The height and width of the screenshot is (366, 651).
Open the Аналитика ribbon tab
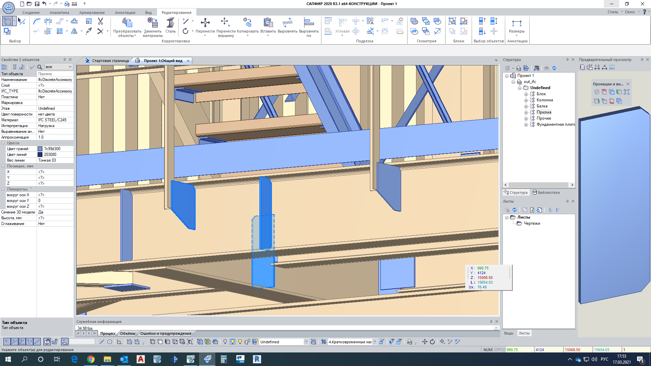(x=59, y=13)
